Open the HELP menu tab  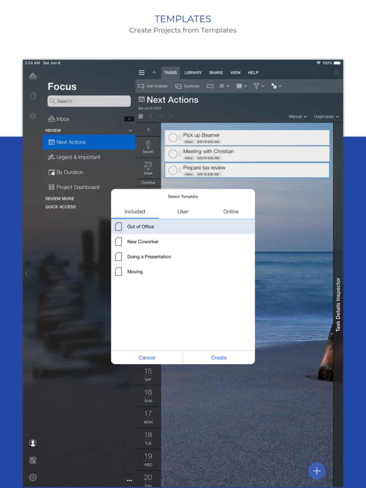(x=253, y=72)
